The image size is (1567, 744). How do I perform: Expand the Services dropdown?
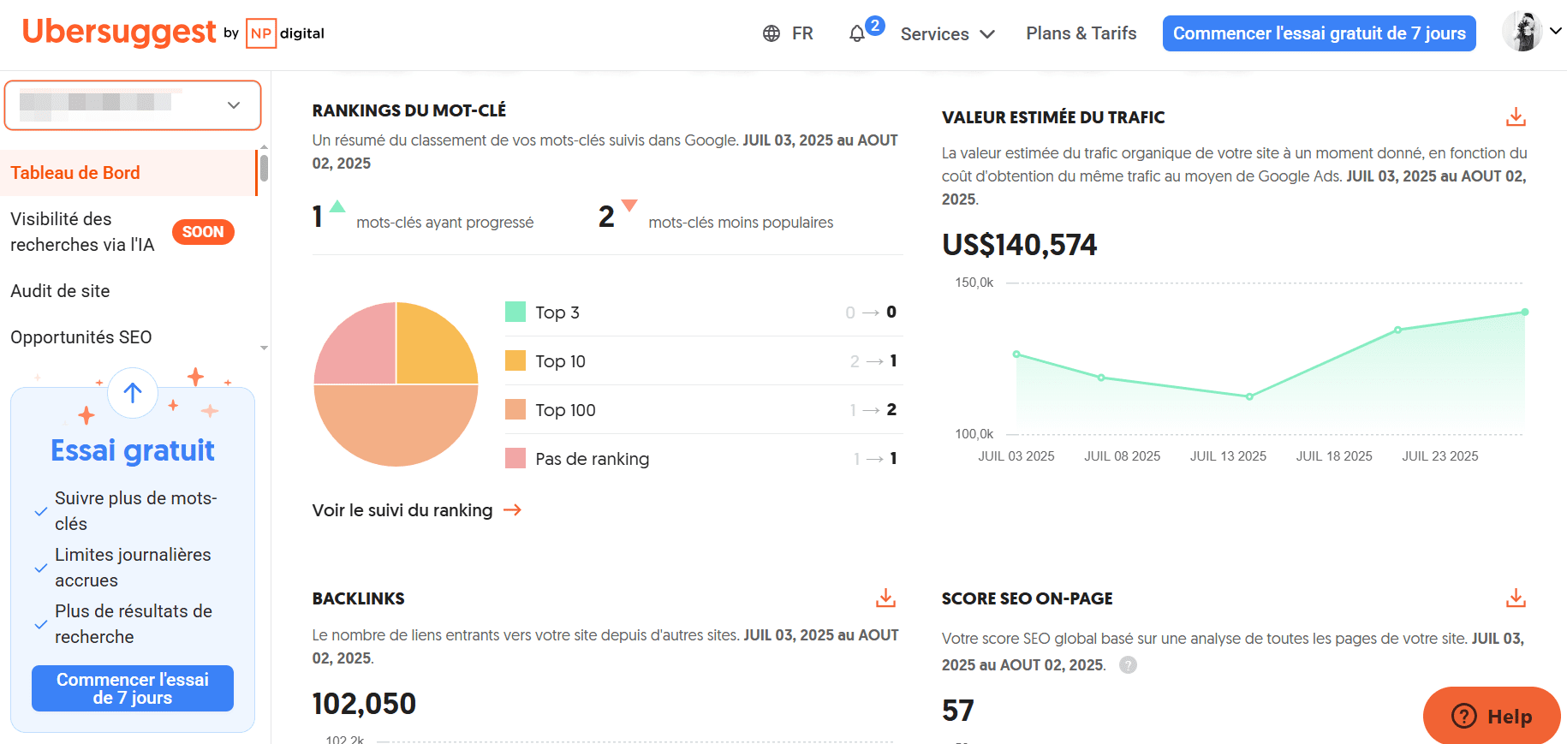click(947, 34)
